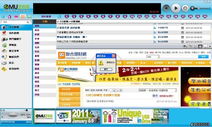Click the clip-news icon in browser toolbar
The width and height of the screenshot is (212, 127).
[185, 47]
